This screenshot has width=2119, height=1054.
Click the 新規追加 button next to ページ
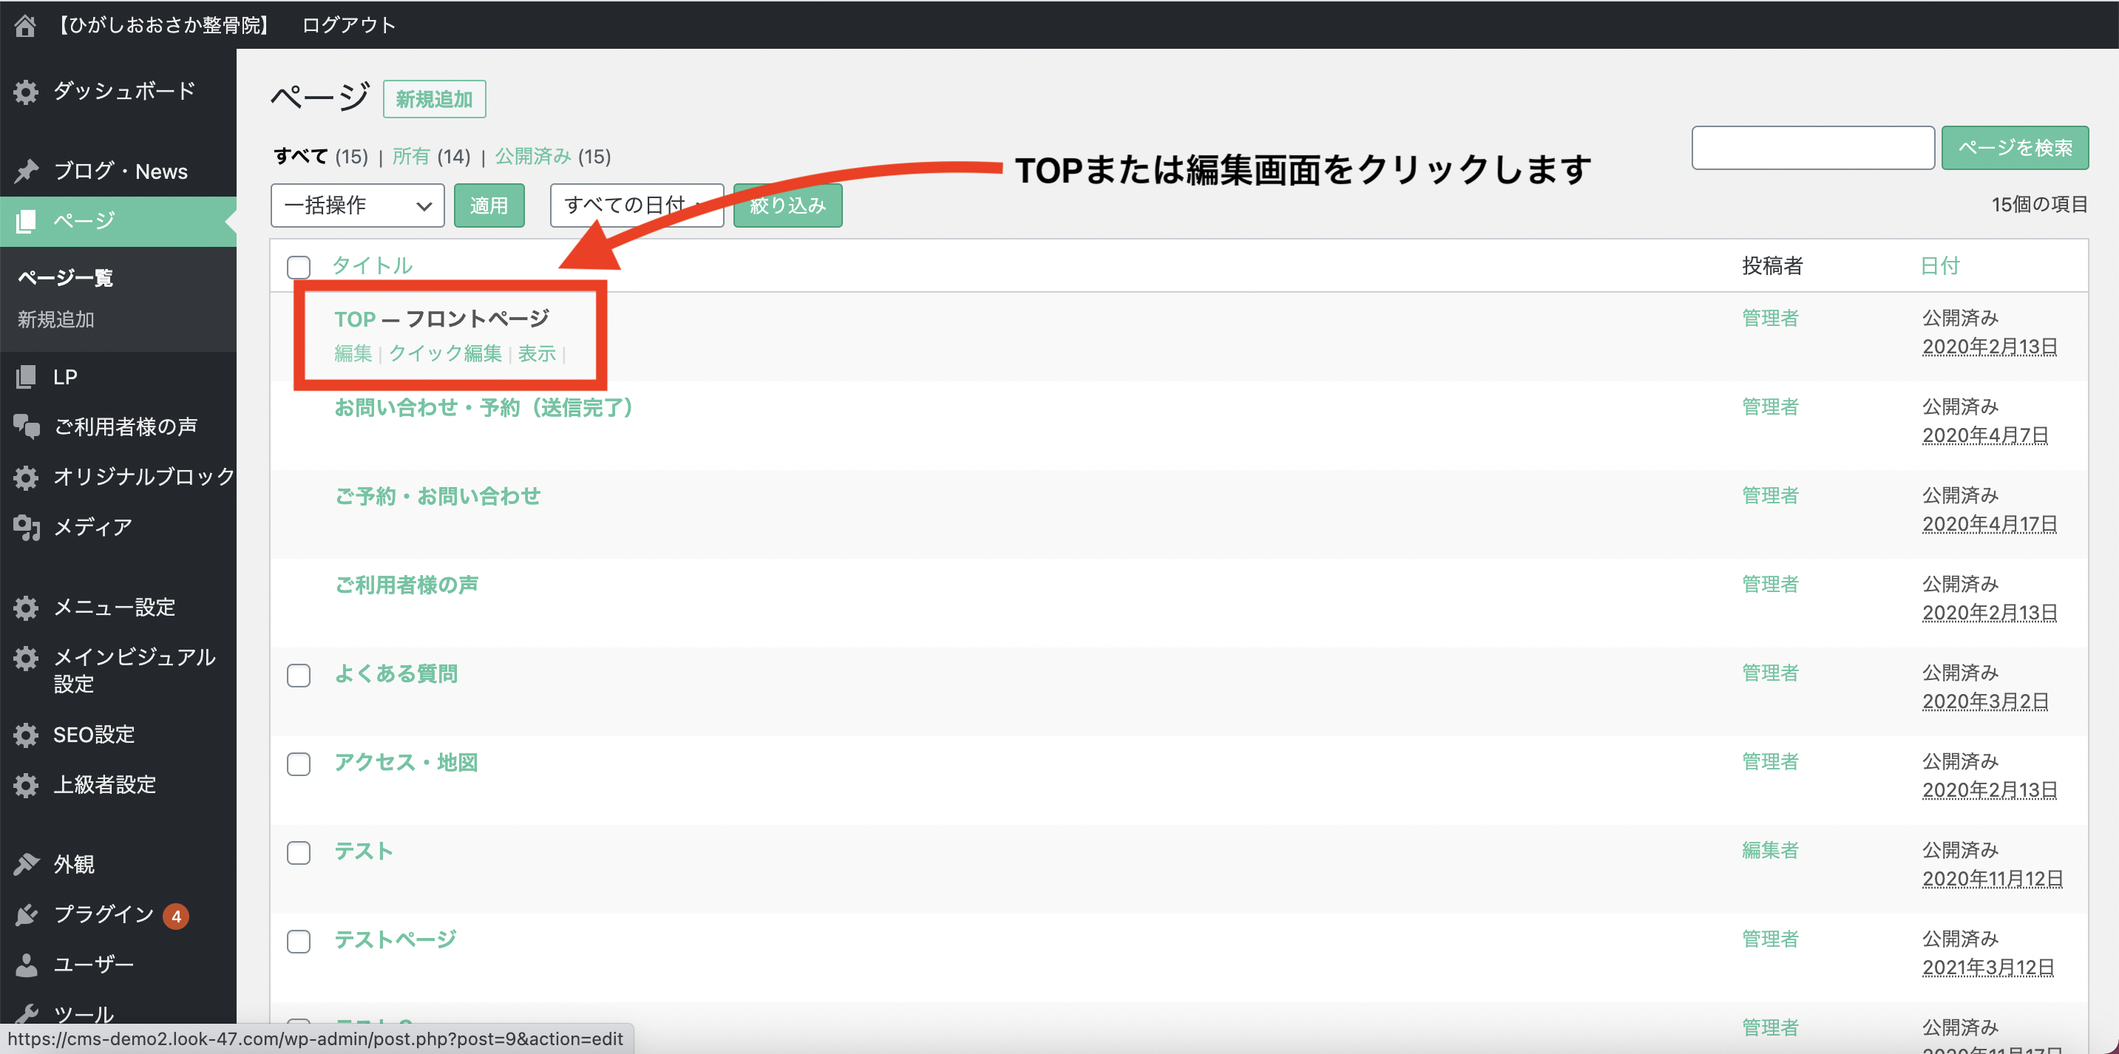(x=434, y=100)
